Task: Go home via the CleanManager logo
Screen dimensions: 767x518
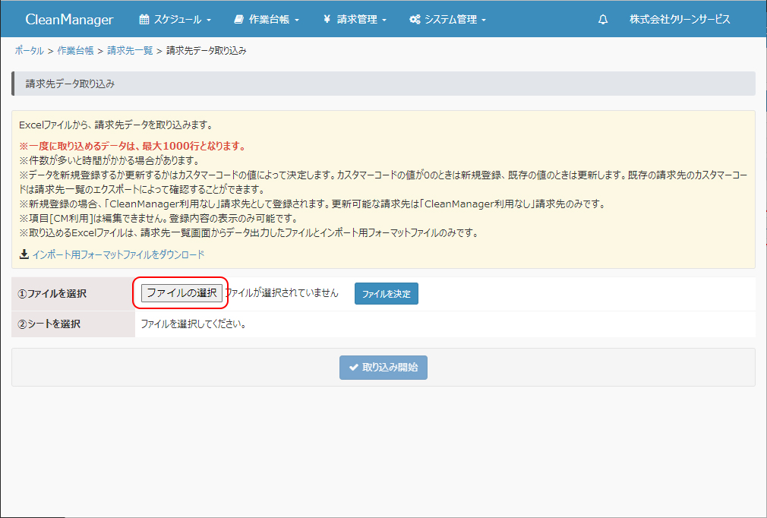Action: pos(69,19)
